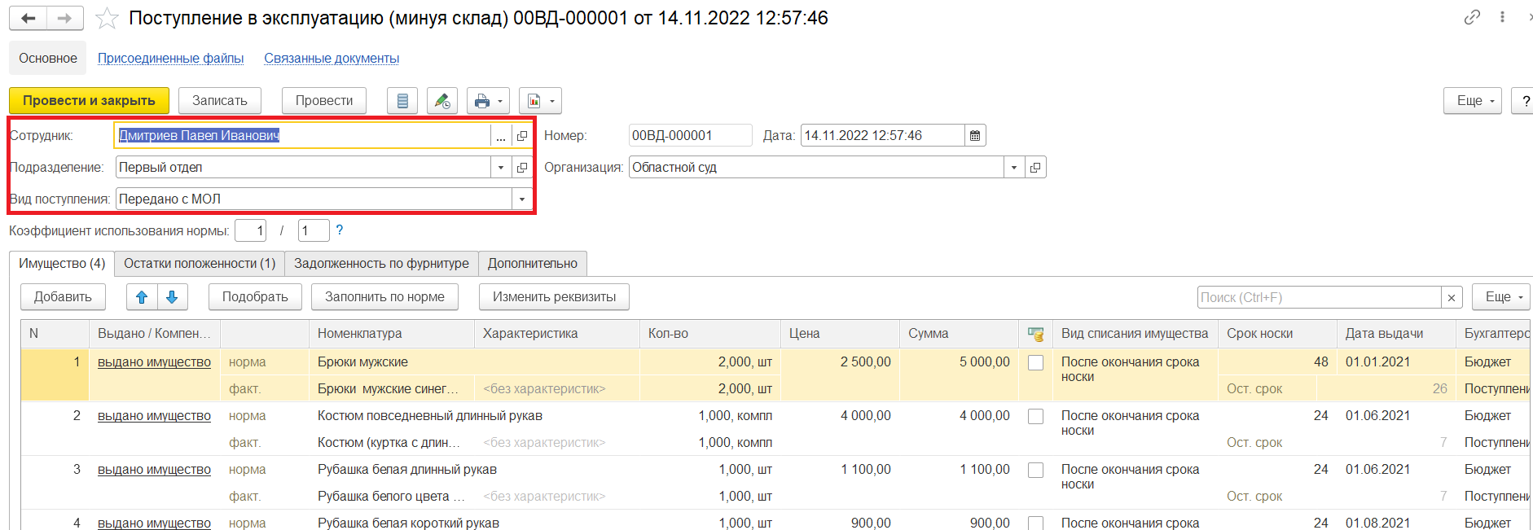1533x530 pixels.
Task: Show hint for Коэффициент использования нормы
Action: 340,230
